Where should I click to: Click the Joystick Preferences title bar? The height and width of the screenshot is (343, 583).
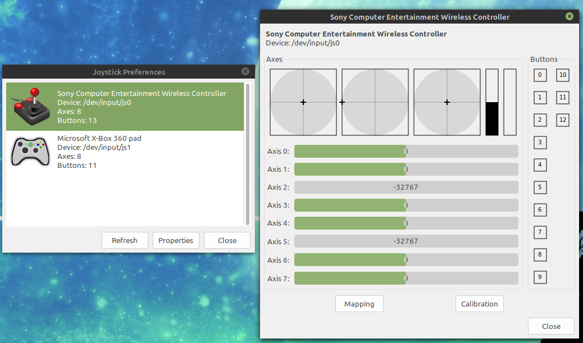coord(129,72)
